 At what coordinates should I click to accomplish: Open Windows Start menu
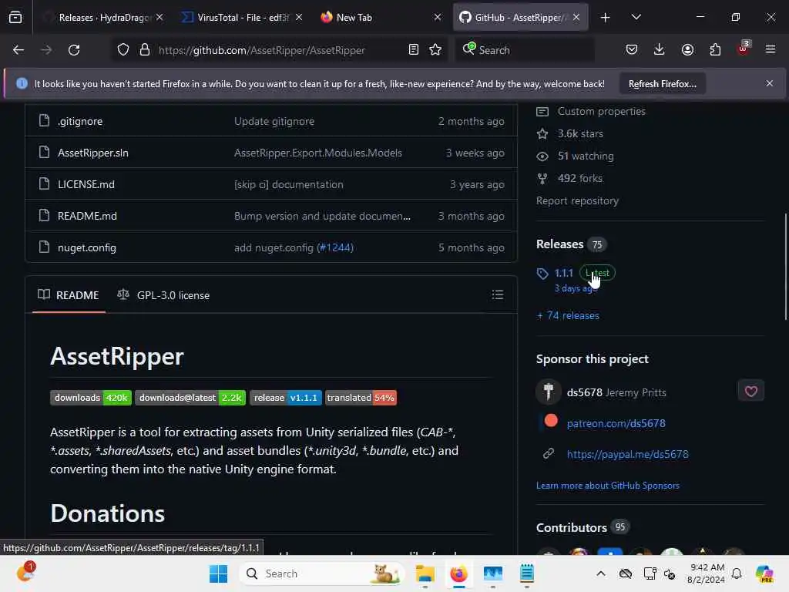pyautogui.click(x=218, y=573)
